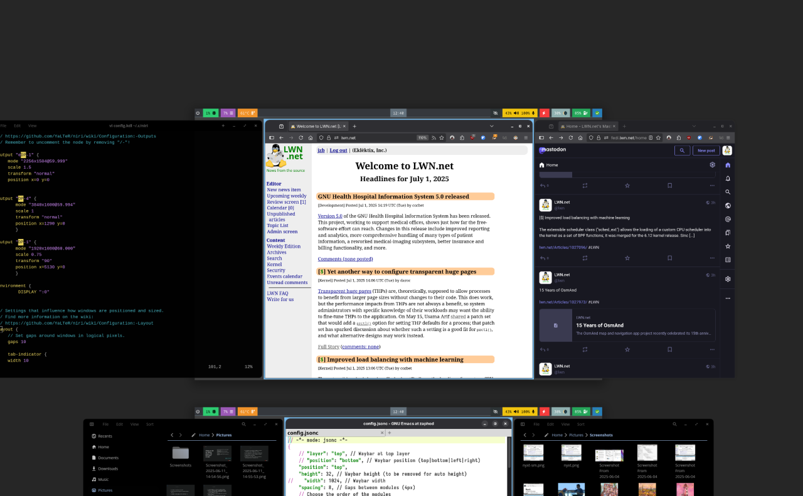Click the Log out link on LWN
The height and width of the screenshot is (496, 803).
[338, 150]
